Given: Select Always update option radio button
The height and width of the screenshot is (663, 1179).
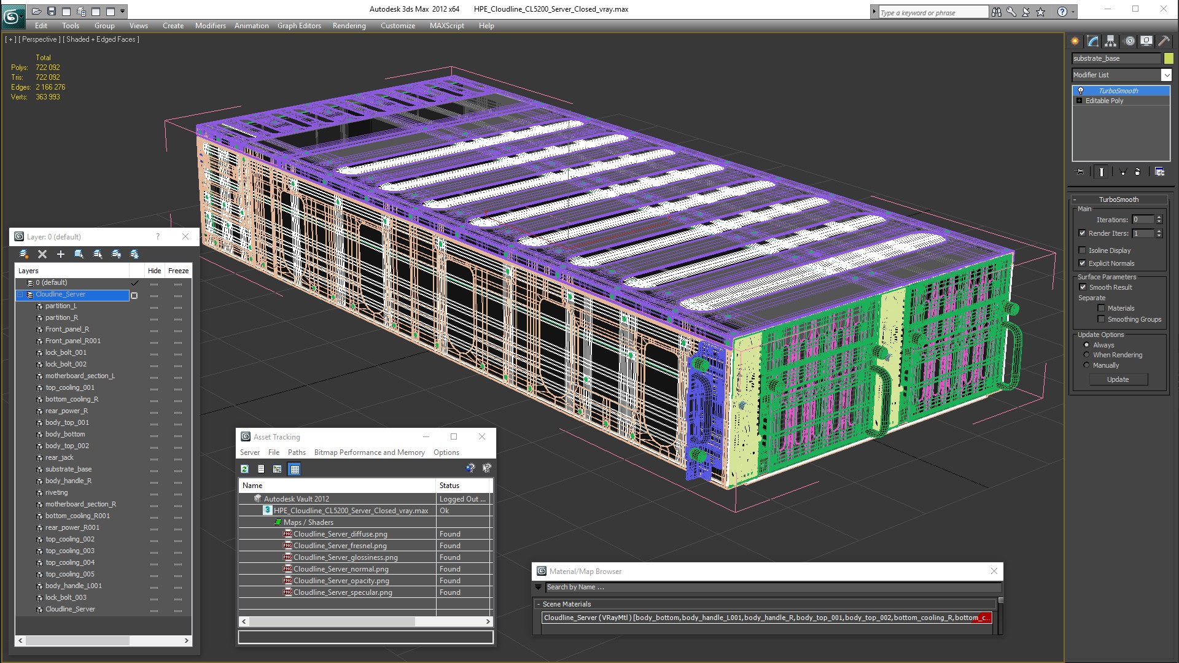Looking at the screenshot, I should point(1086,345).
